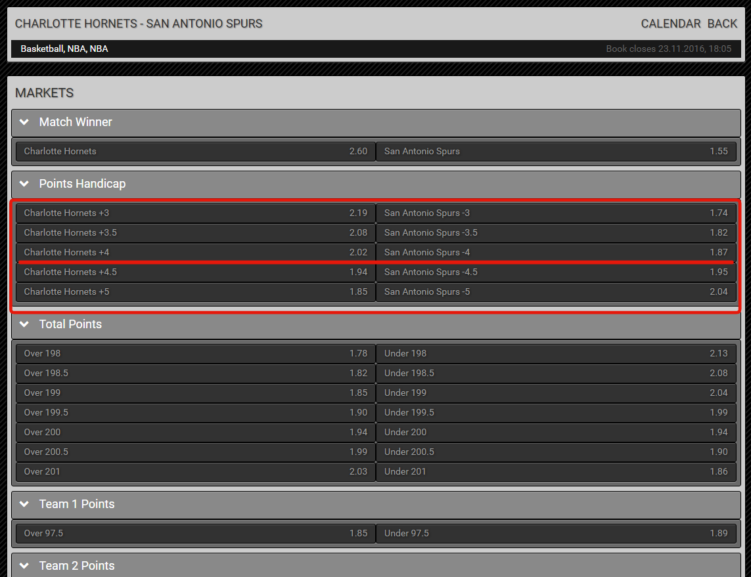
Task: Collapse the Points Handicap section chevron
Action: point(24,184)
